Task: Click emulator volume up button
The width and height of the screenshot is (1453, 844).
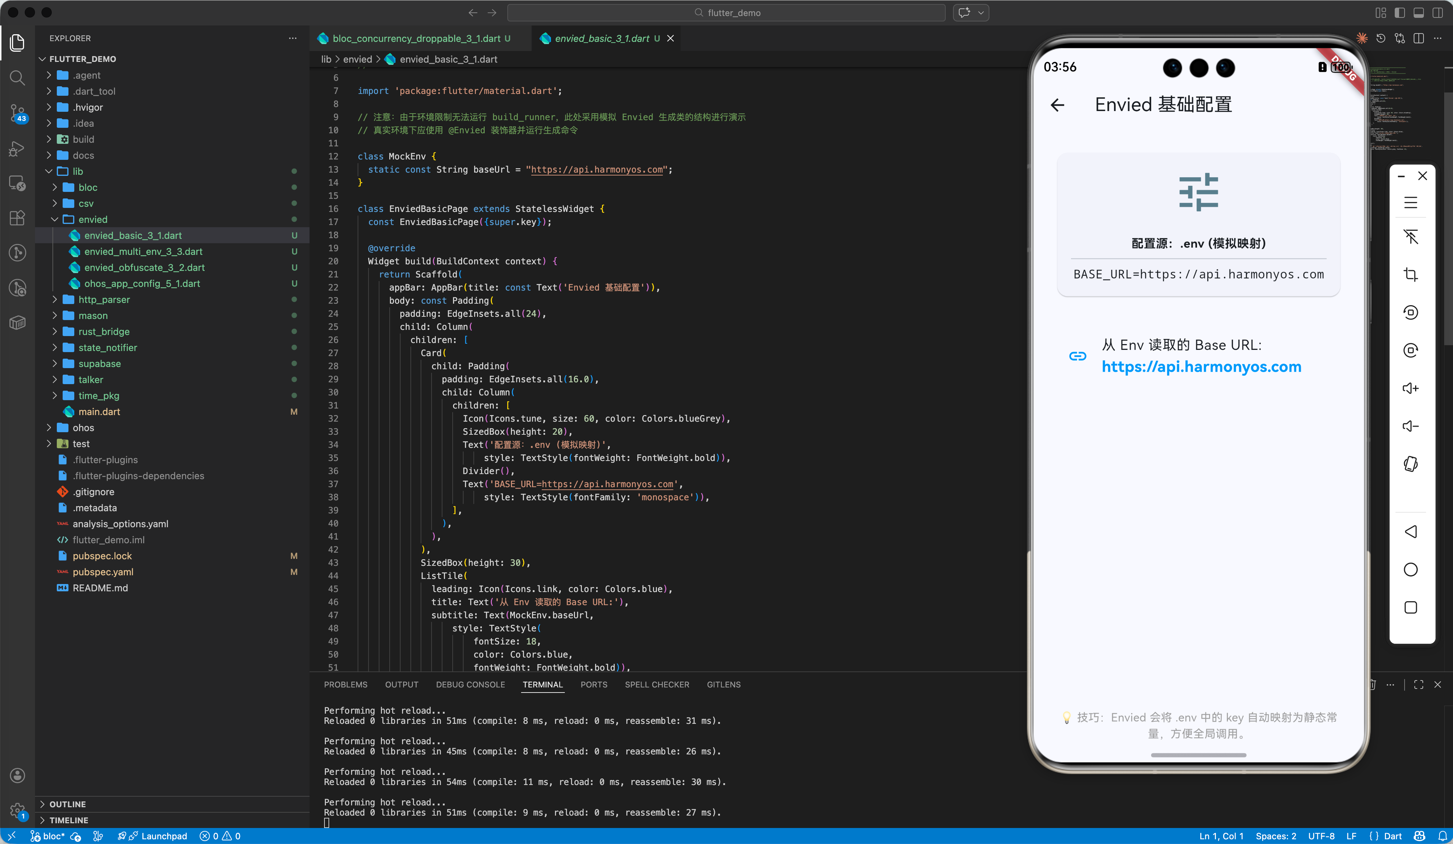Action: click(1410, 389)
